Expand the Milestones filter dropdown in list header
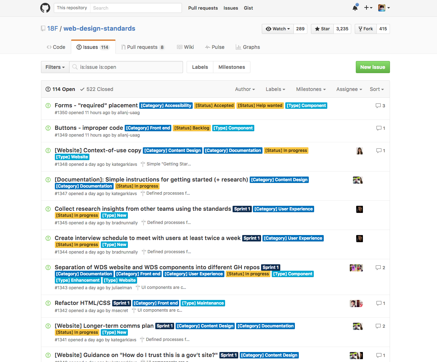The height and width of the screenshot is (362, 437). 311,89
